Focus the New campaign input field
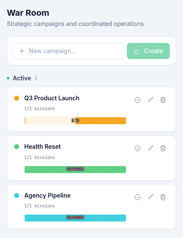The image size is (183, 238). click(68, 51)
